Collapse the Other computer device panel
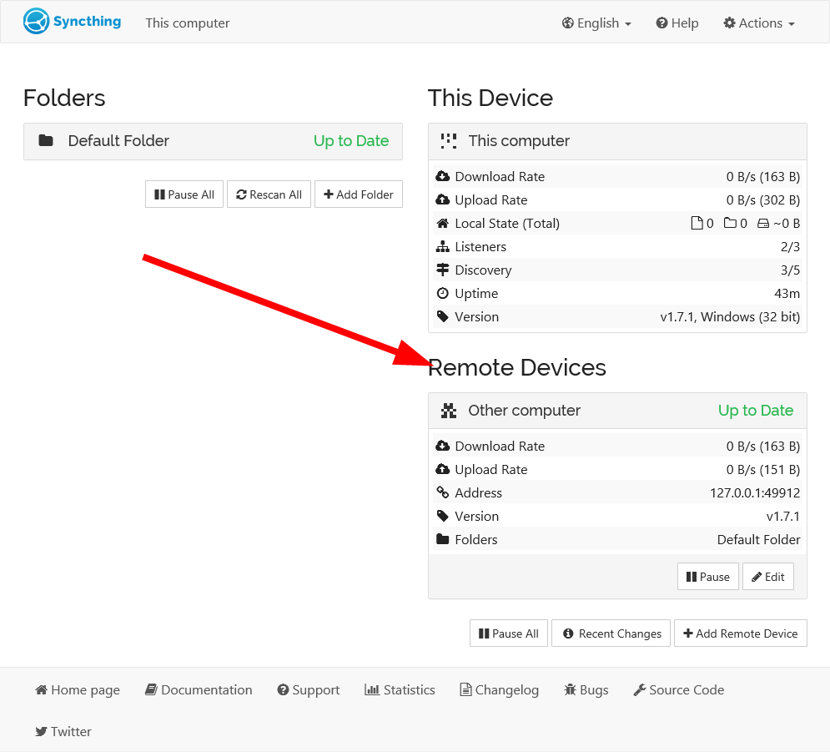Screen dimensions: 830x752 click(x=617, y=411)
